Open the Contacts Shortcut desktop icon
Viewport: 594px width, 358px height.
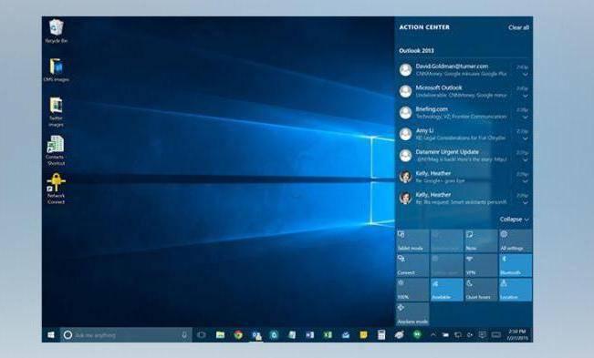coord(56,151)
